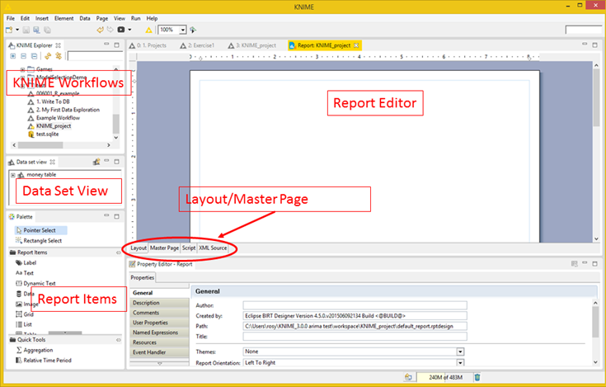
Task: Open the dropdown beside the camera icon
Action: [129, 30]
